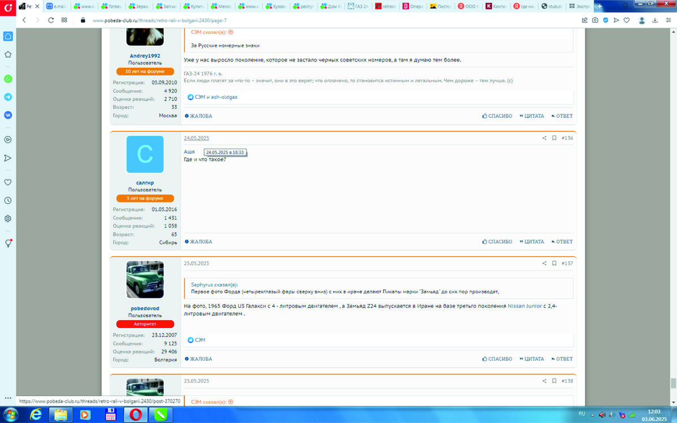Click the page vertical scrollbar thumb
677x423 pixels.
tap(673, 383)
